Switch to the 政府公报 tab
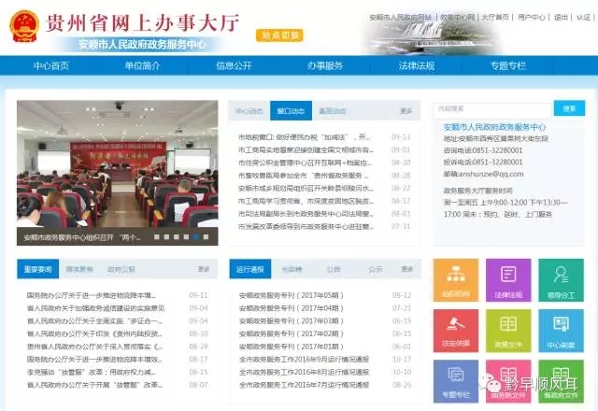Image resolution: width=598 pixels, height=411 pixels. [121, 269]
